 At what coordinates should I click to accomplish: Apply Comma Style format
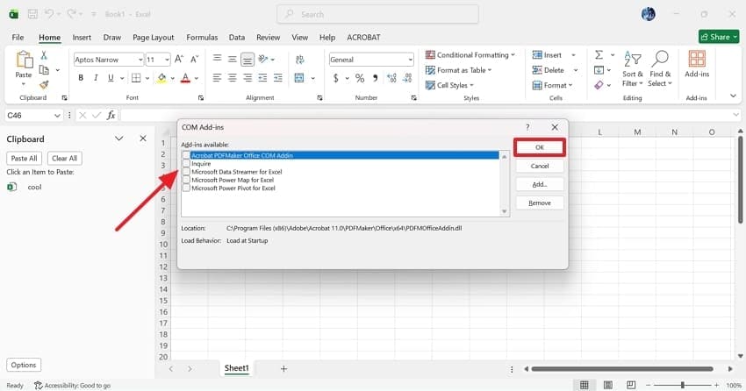point(375,78)
